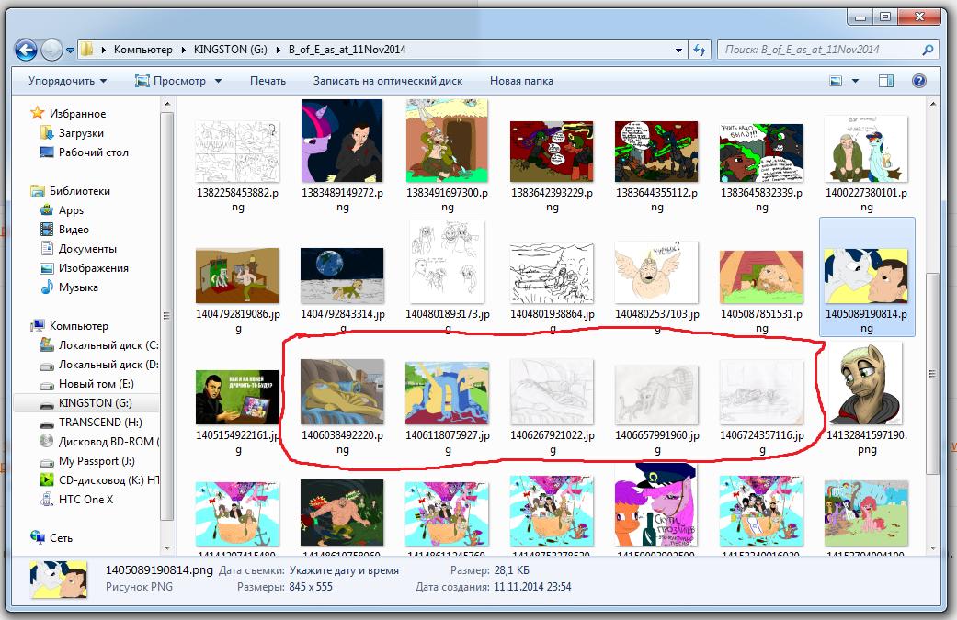Select Сеть in the navigation pane
This screenshot has height=620, width=957.
(x=61, y=538)
